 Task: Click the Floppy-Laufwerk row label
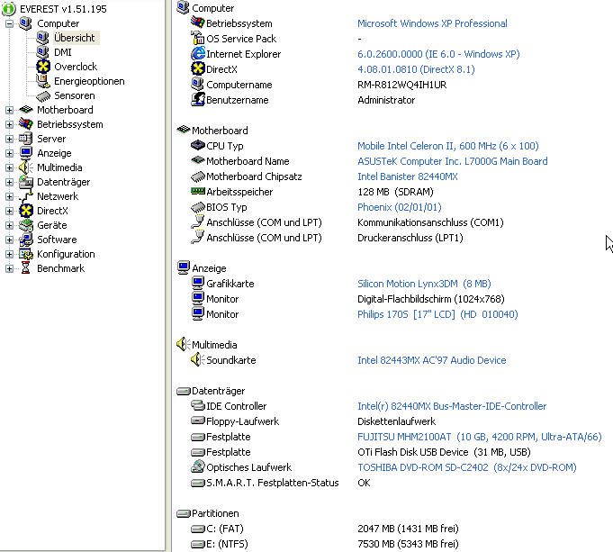242,421
